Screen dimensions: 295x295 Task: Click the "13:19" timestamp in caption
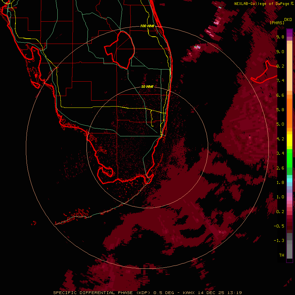coord(234,293)
